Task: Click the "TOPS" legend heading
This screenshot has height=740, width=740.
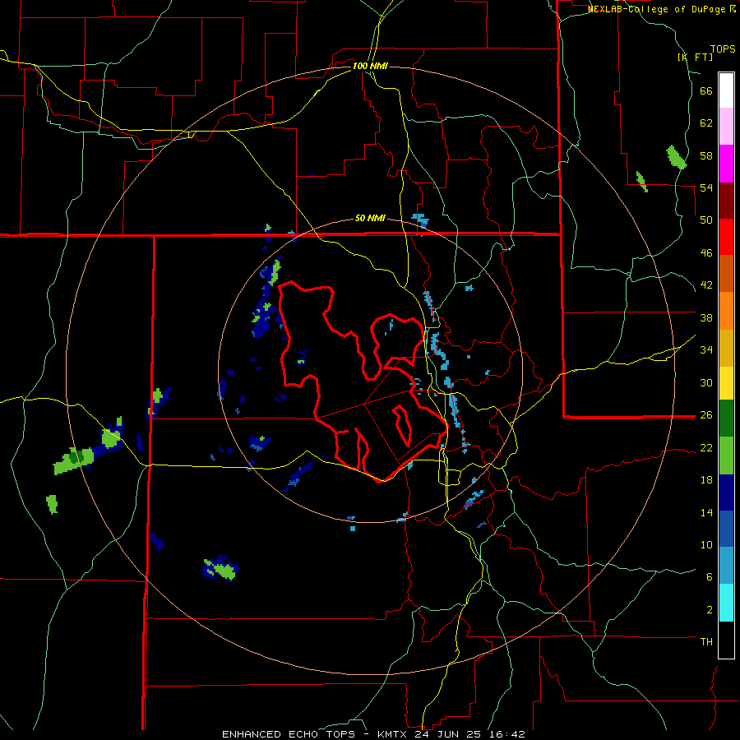Action: pos(723,49)
